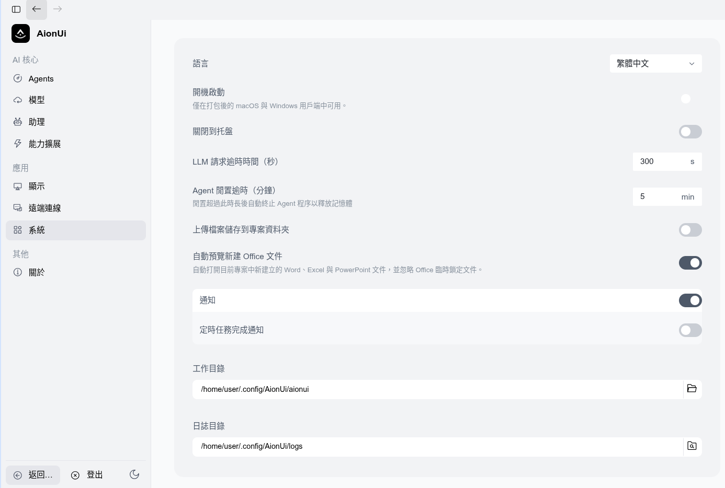
Task: Click the 登出 button
Action: click(x=87, y=475)
